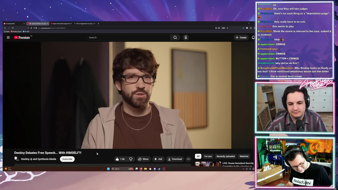
Task: Open YouTube notifications bell
Action: [x=253, y=37]
